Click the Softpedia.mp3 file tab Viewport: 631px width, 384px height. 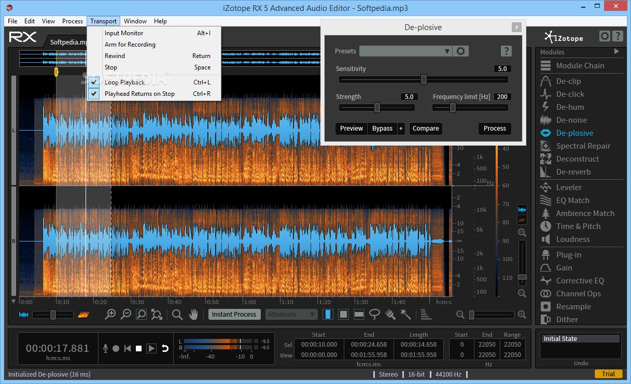pos(68,42)
